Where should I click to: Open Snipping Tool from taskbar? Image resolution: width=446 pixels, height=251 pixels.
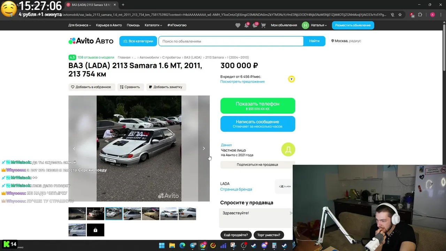[233, 245]
